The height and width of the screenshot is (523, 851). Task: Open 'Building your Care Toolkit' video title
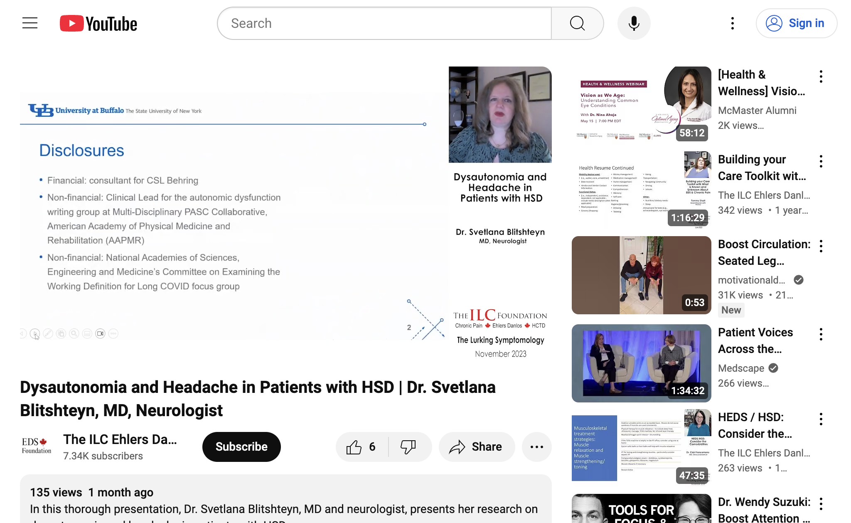tap(762, 168)
